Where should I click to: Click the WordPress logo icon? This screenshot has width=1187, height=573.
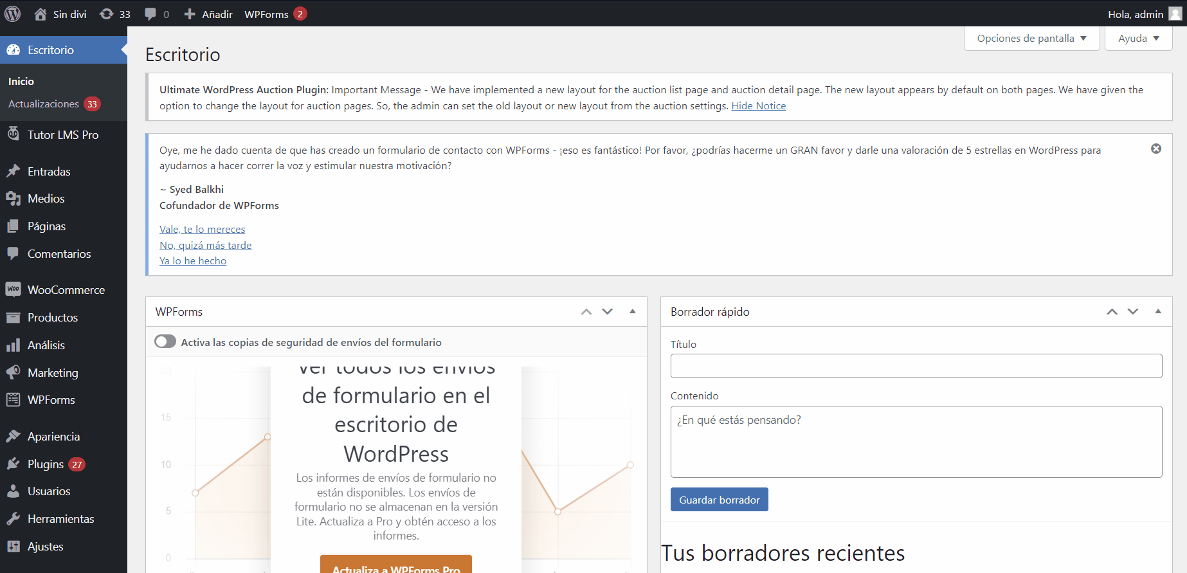tap(13, 14)
